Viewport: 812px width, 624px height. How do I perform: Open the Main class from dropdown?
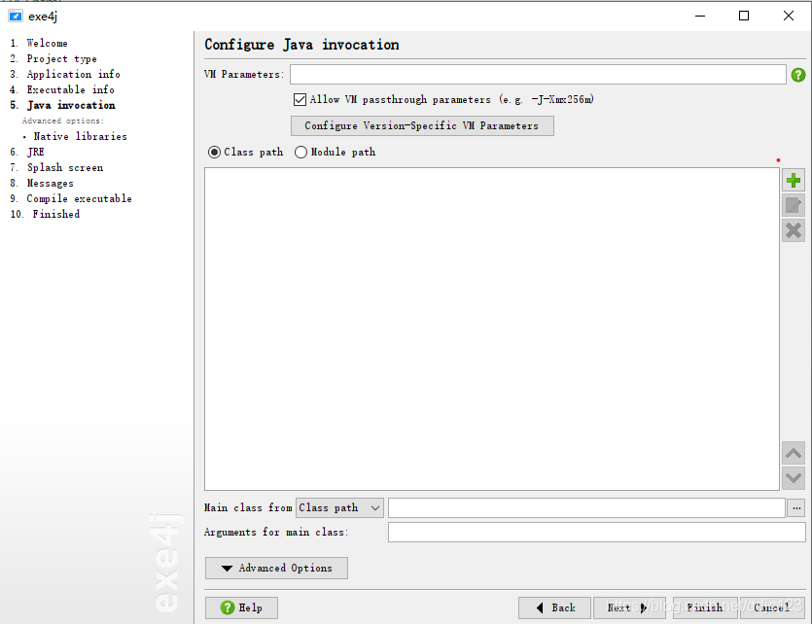(339, 508)
